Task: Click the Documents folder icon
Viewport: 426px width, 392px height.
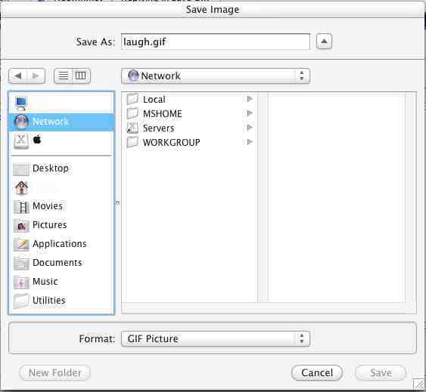Action: [21, 263]
